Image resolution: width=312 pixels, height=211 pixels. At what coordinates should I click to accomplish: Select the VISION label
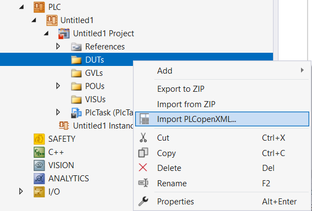pos(61,165)
